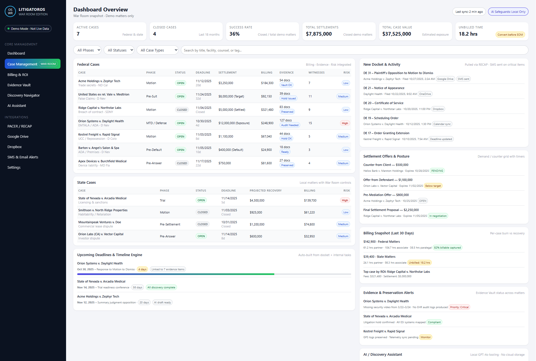Expand the All Case Types dropdown
This screenshot has width=536, height=361.
tap(157, 50)
